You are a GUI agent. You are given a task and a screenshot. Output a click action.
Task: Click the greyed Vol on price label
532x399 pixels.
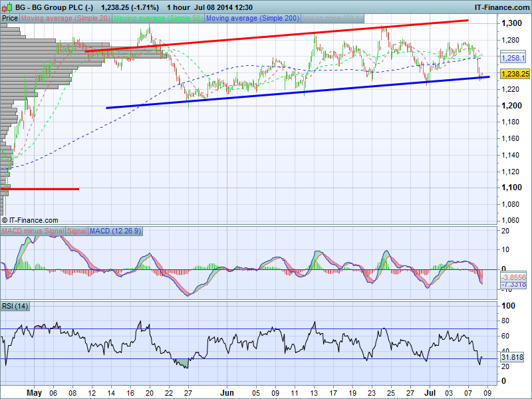332,19
